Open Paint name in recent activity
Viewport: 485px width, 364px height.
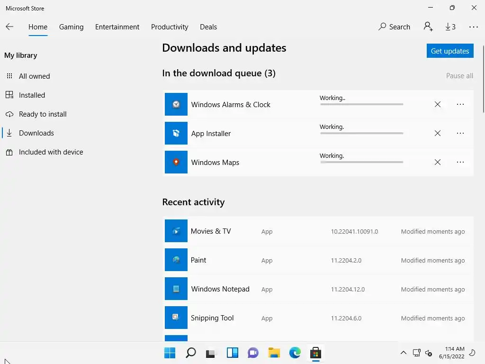[x=198, y=260]
